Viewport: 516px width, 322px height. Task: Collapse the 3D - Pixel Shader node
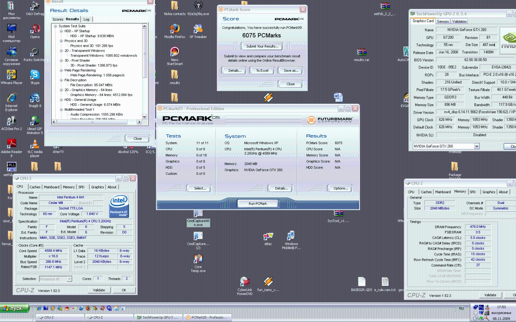click(61, 60)
